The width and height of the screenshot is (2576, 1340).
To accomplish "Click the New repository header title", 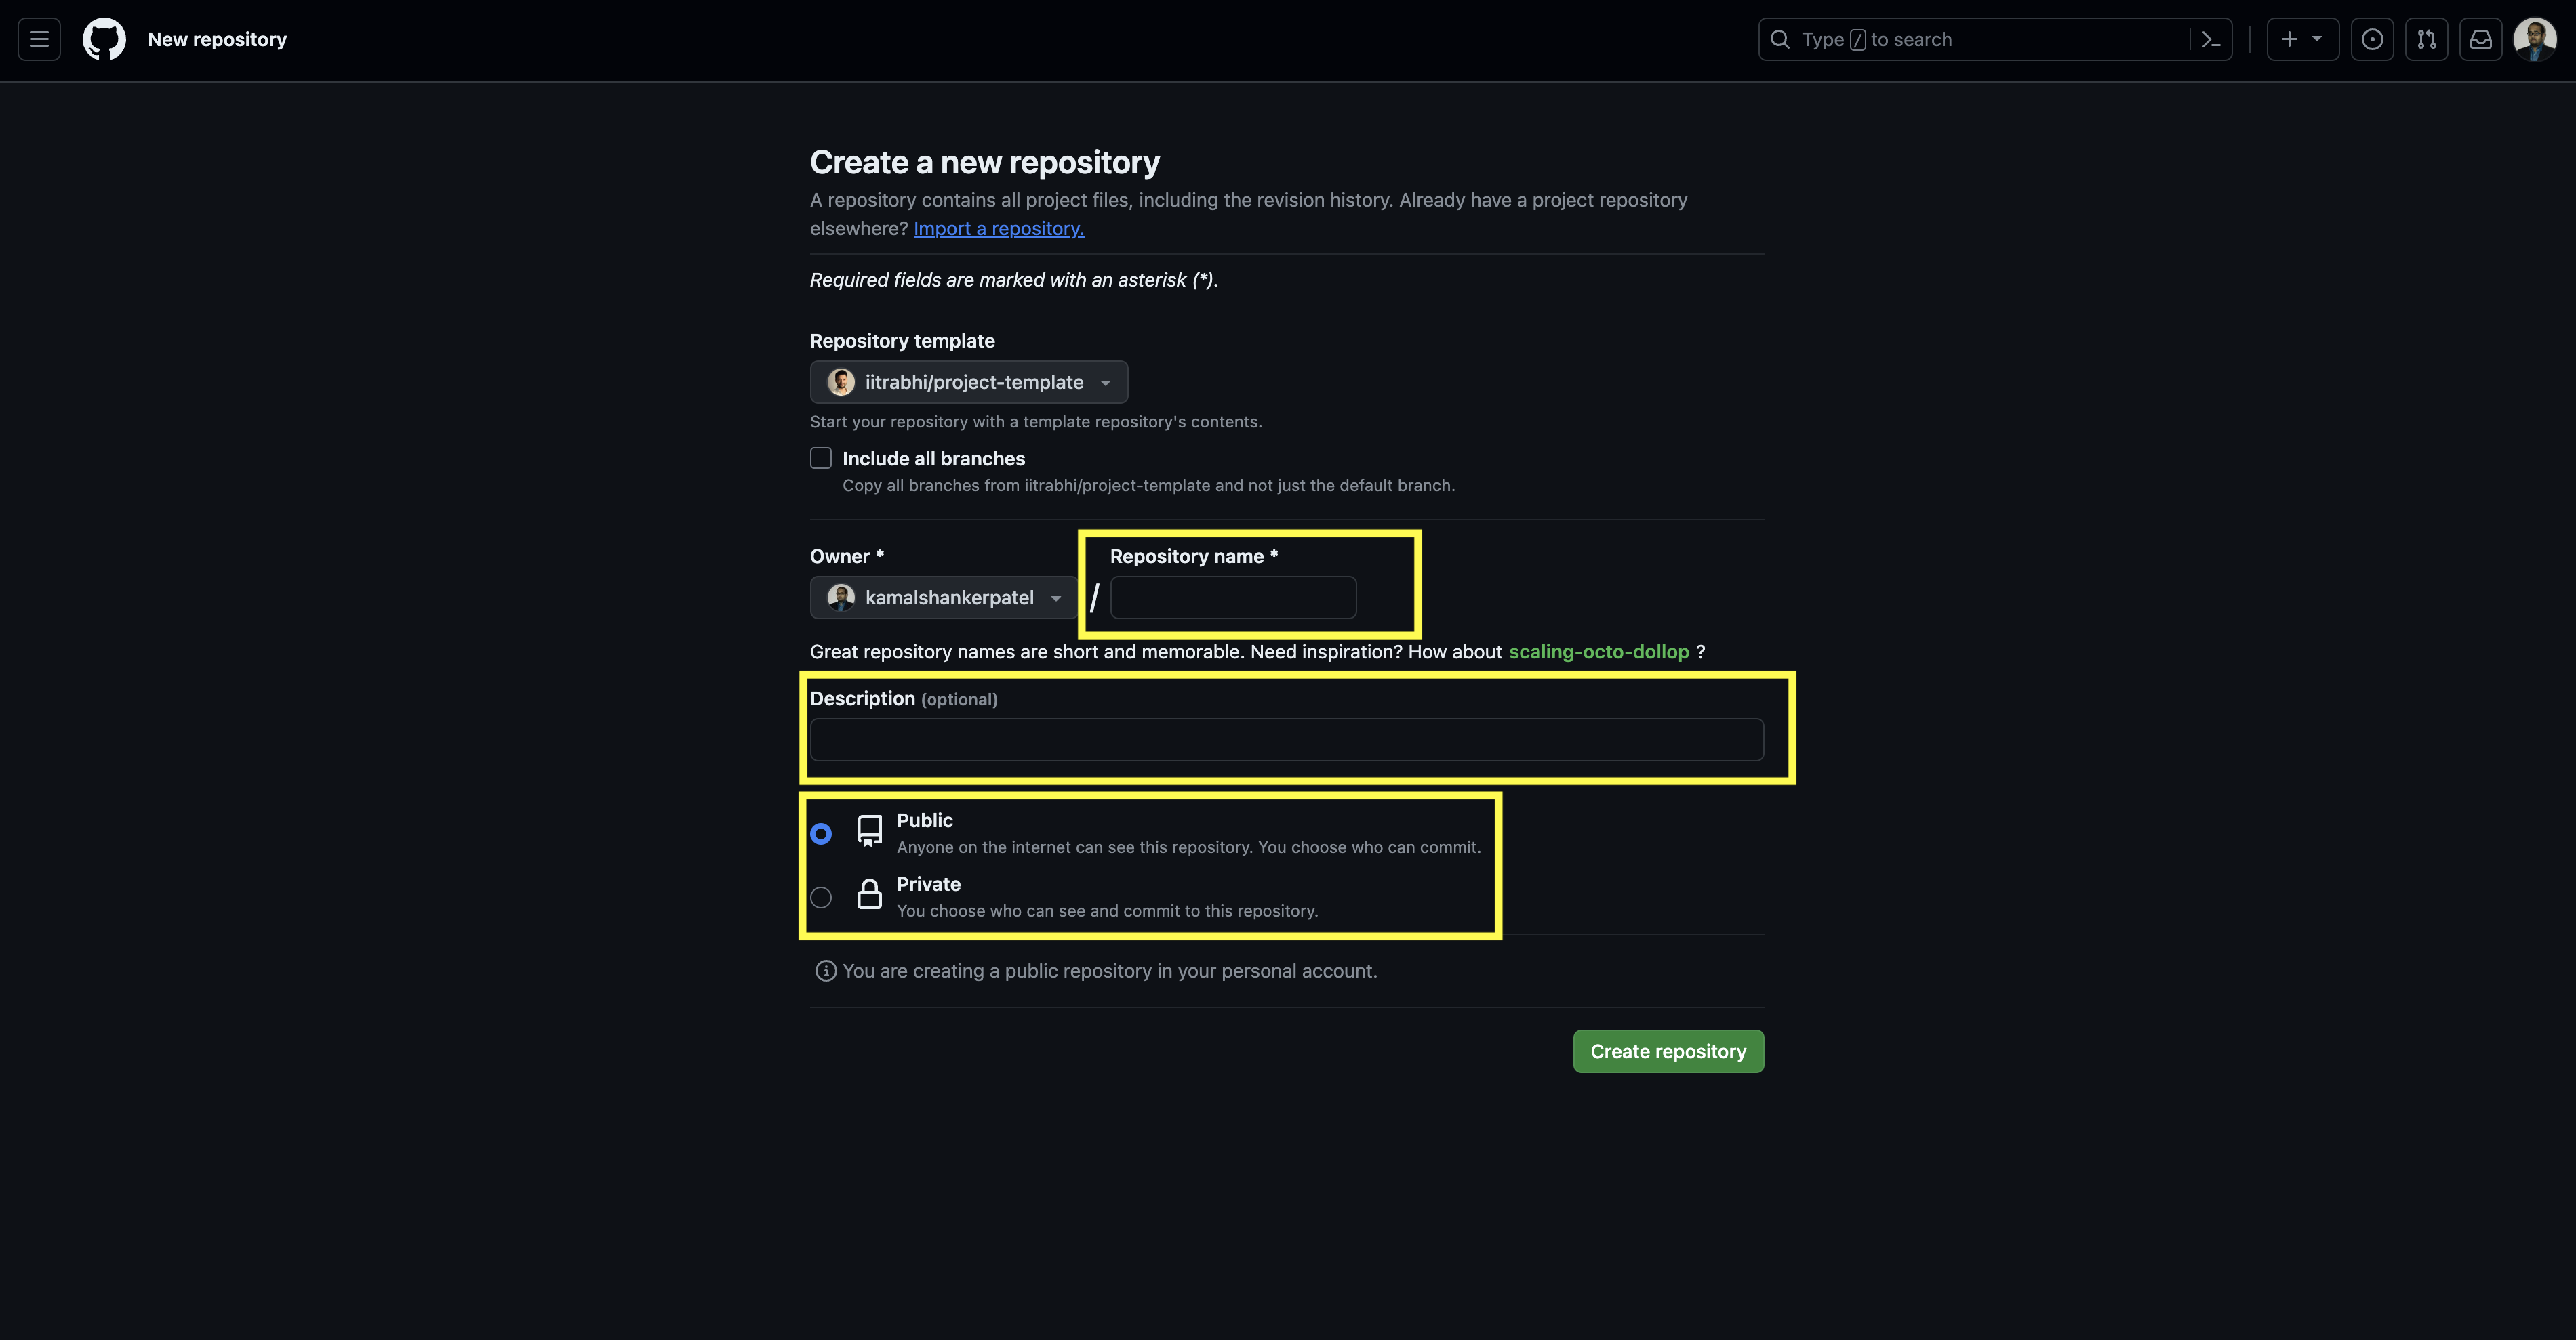I will coord(217,39).
